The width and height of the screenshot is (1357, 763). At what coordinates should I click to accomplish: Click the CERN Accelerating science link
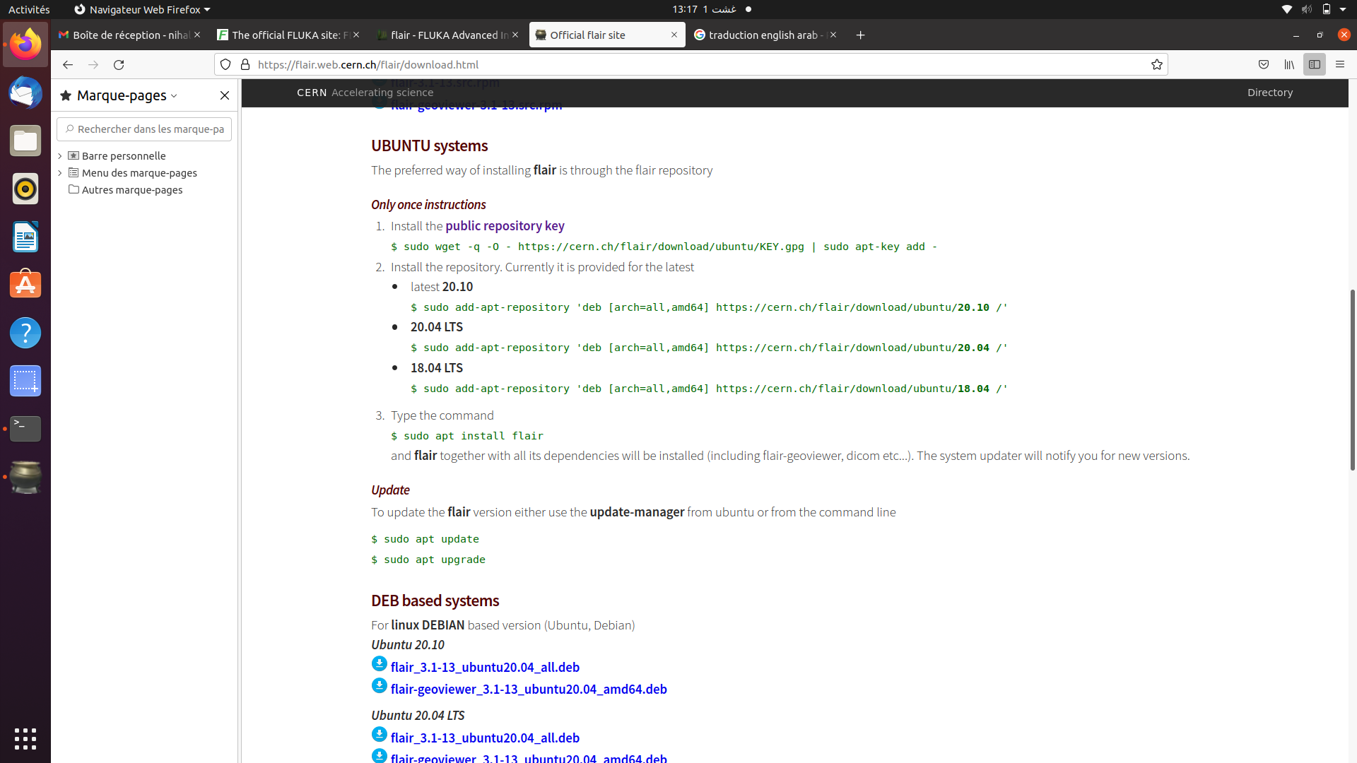click(365, 93)
